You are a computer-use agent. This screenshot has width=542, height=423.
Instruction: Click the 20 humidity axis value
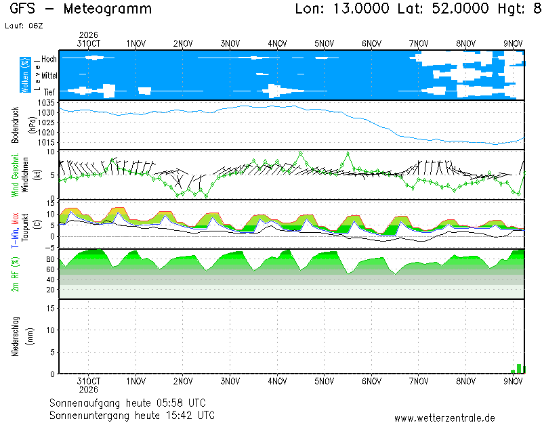pos(50,290)
